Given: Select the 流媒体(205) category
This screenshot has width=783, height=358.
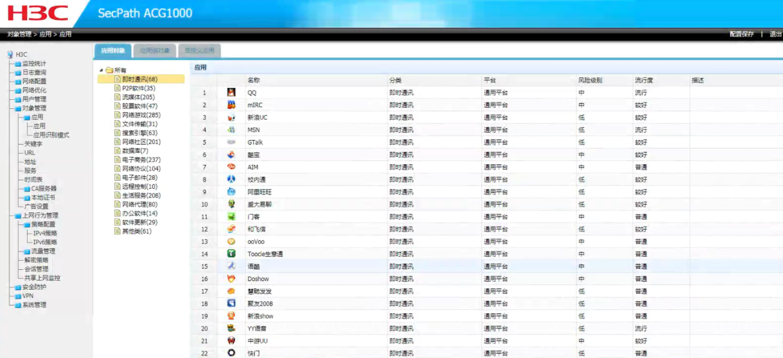Looking at the screenshot, I should click(x=138, y=97).
